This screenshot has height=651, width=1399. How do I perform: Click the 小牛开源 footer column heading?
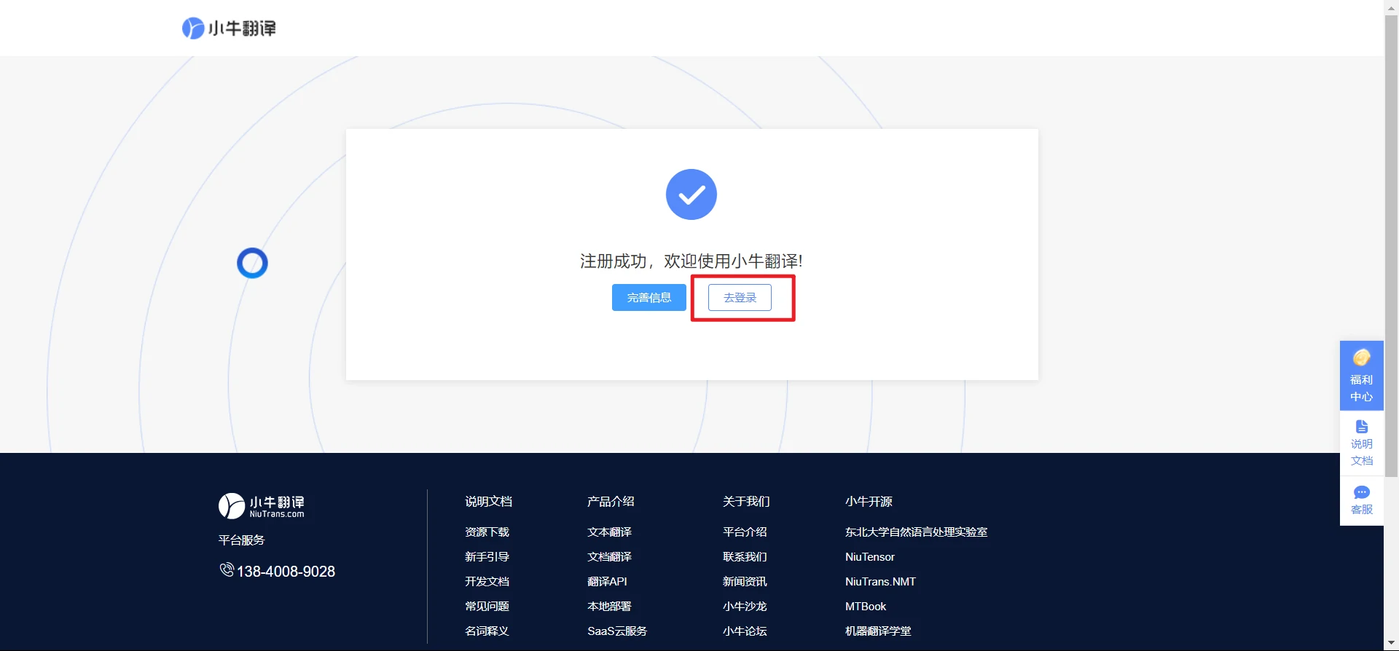coord(869,502)
